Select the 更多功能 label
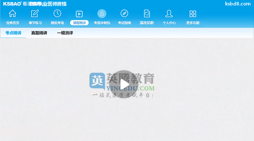 tap(193, 23)
